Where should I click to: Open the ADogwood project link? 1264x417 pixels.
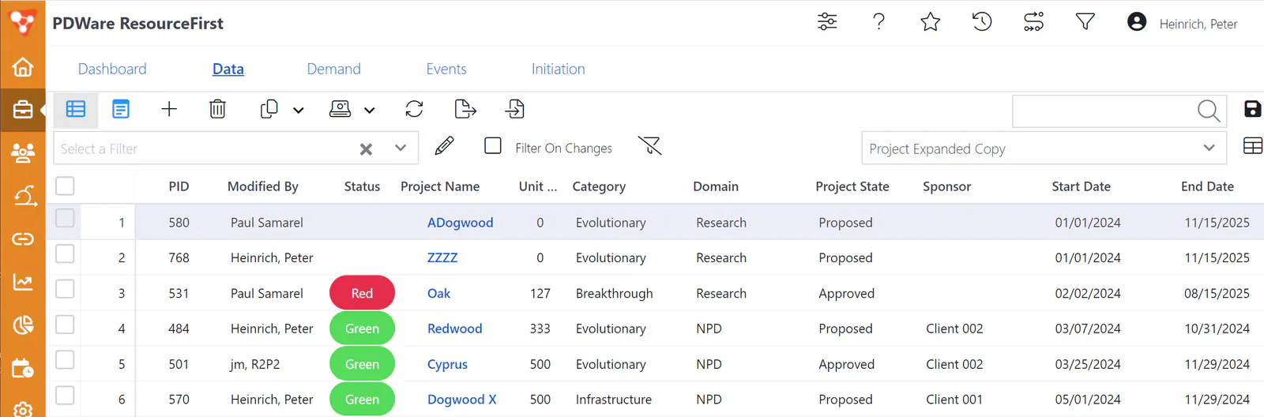coord(461,223)
